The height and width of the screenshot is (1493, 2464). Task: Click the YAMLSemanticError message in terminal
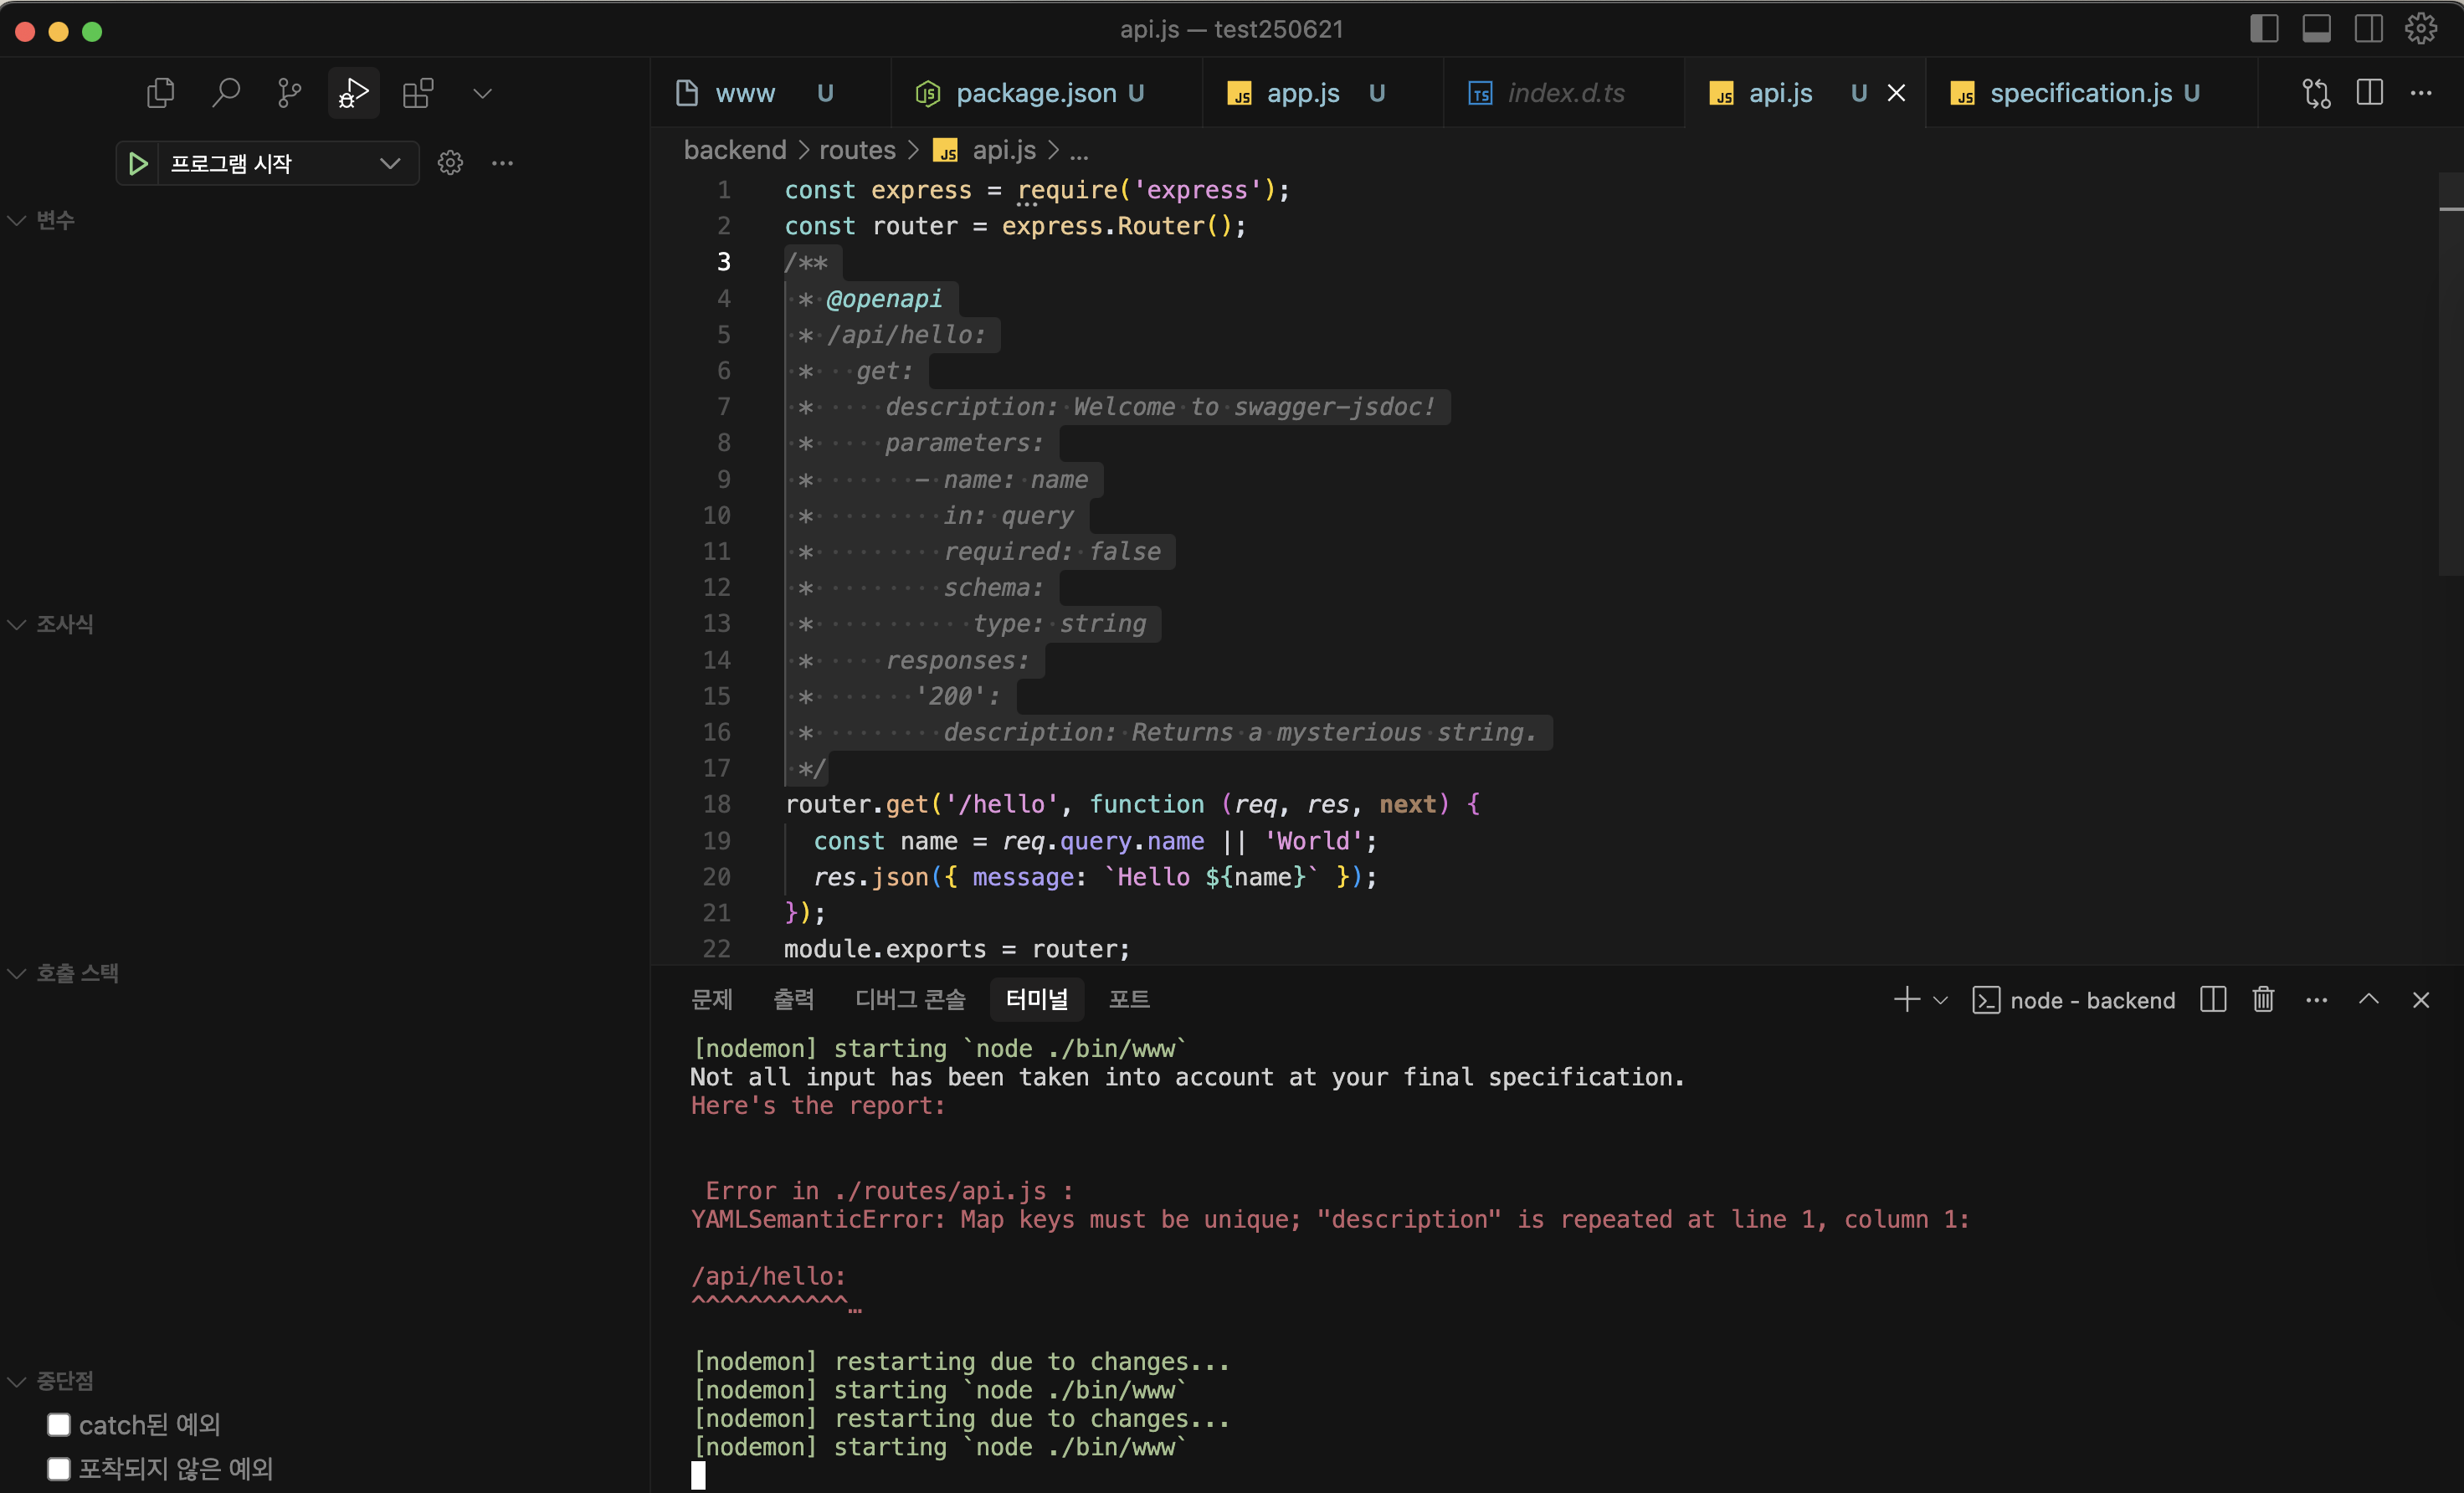tap(1330, 1219)
